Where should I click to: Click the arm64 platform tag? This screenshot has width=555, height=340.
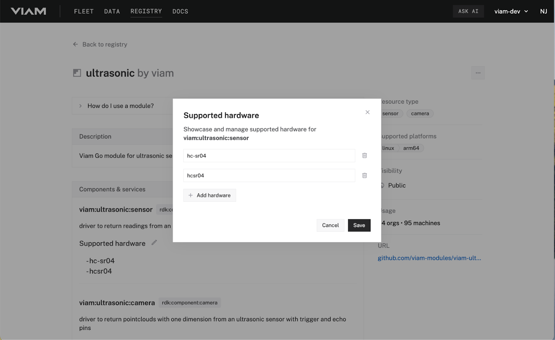(x=411, y=148)
